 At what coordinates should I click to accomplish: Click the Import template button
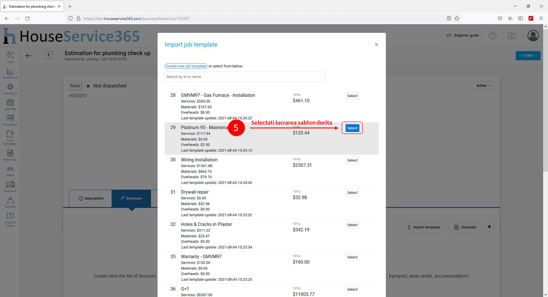tap(423, 227)
